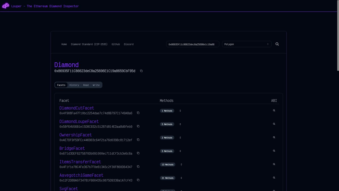
Task: View ABI of ItemsTransferFacet
Action: [274, 164]
